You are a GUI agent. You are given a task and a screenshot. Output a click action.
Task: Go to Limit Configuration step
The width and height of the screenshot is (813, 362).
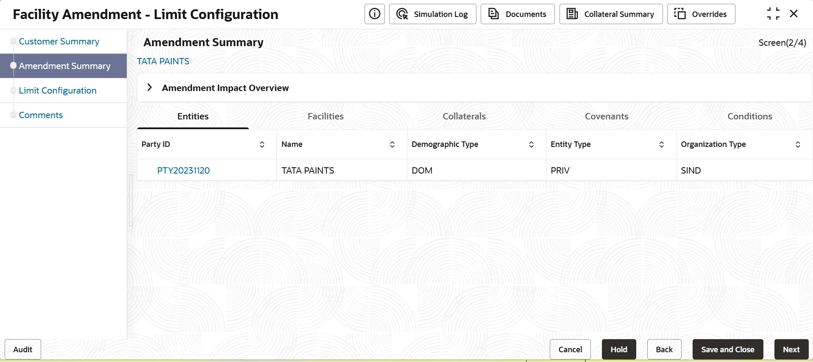58,91
